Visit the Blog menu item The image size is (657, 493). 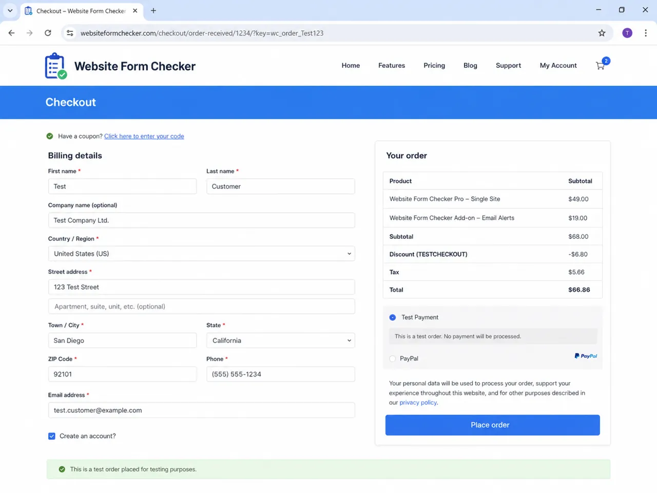(470, 65)
